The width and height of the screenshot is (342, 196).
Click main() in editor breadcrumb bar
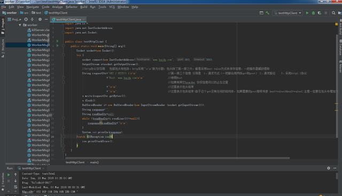pyautogui.click(x=95, y=162)
